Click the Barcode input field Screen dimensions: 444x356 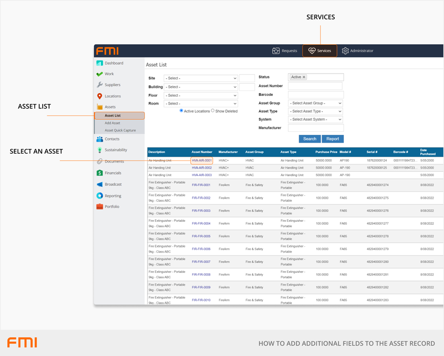pos(316,95)
